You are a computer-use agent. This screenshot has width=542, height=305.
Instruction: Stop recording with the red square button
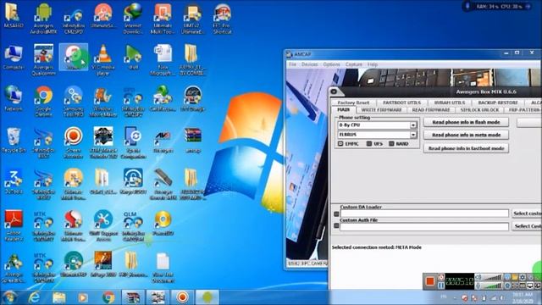coord(430,281)
